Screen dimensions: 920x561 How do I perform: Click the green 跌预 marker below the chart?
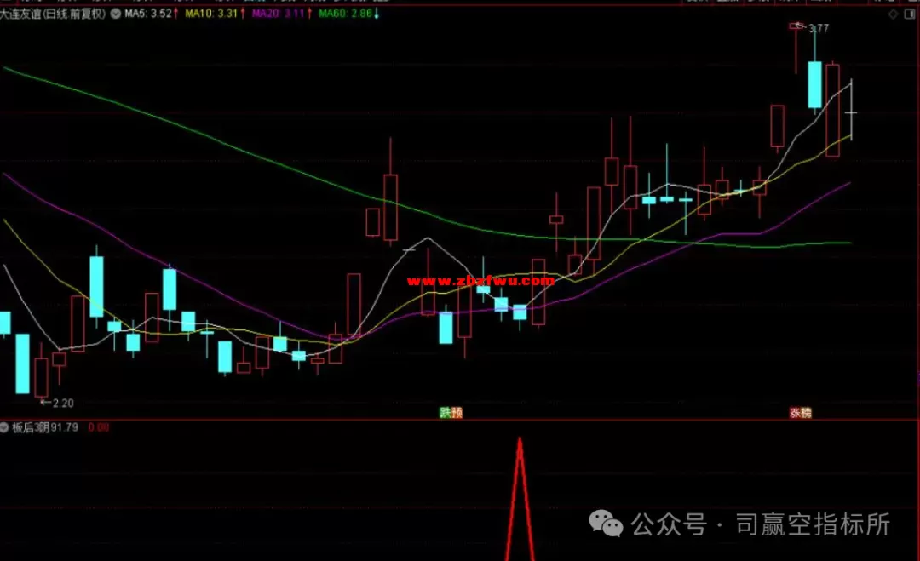tap(451, 413)
